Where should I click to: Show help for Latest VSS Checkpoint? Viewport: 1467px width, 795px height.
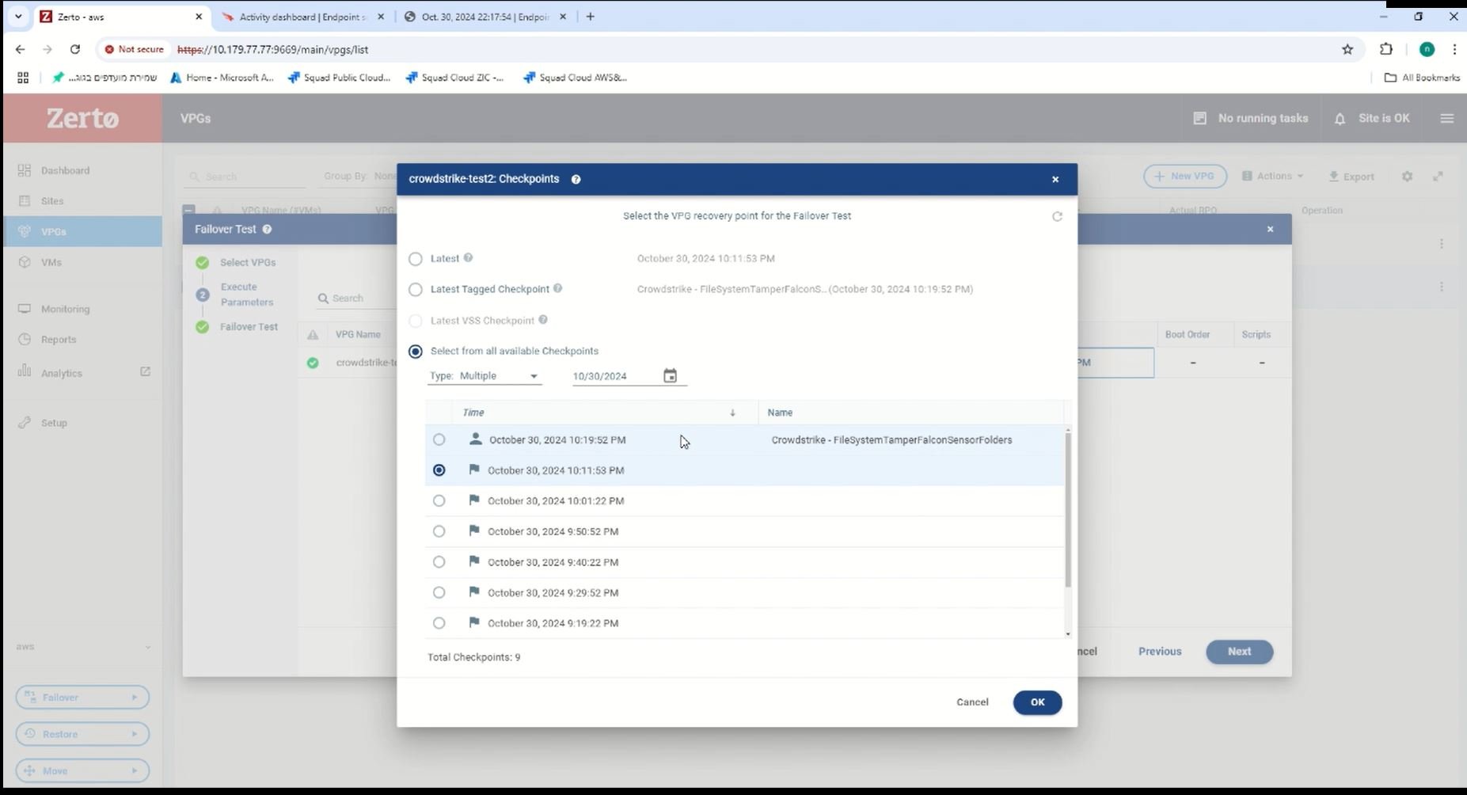coord(543,320)
